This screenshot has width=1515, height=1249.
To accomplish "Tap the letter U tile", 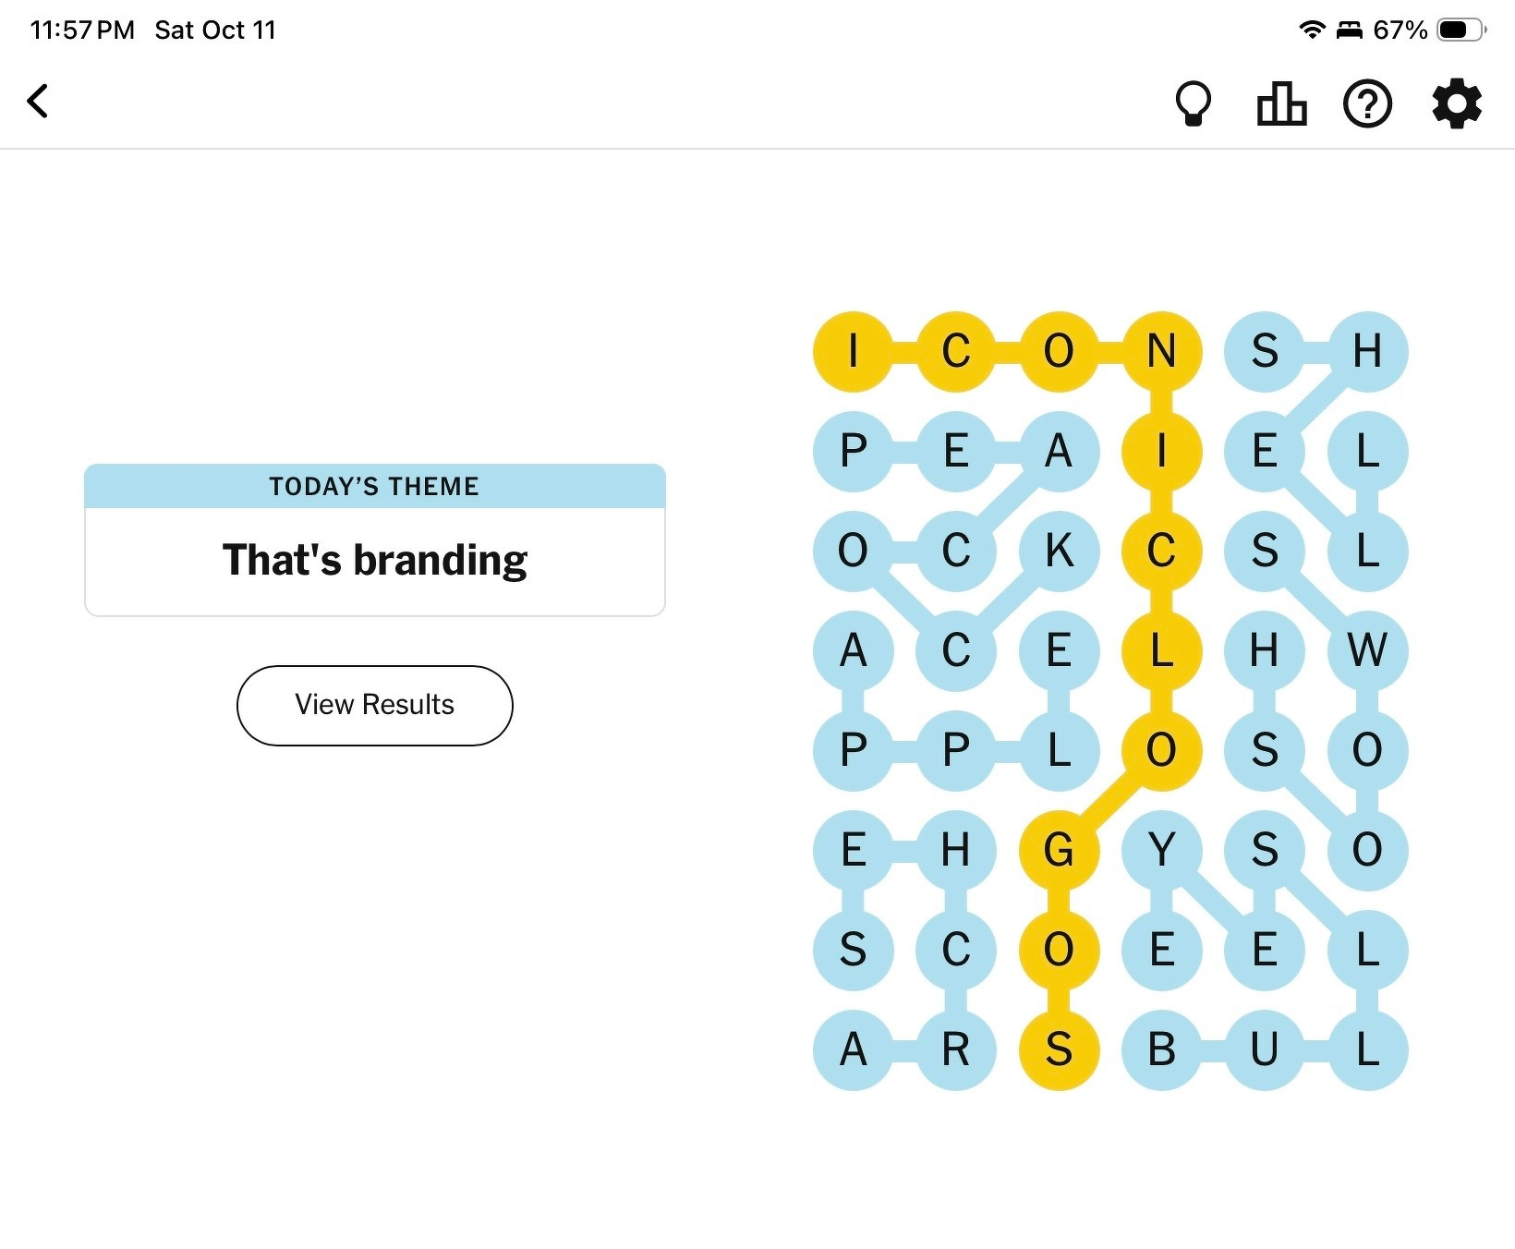I will click(1264, 1049).
